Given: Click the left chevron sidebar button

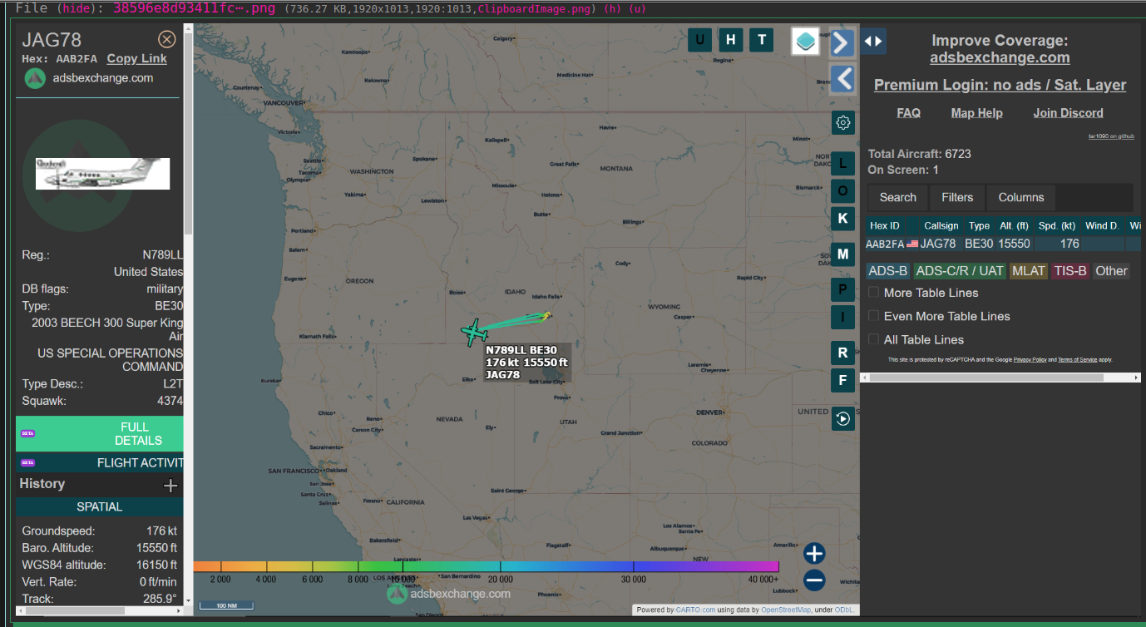Looking at the screenshot, I should (x=842, y=79).
